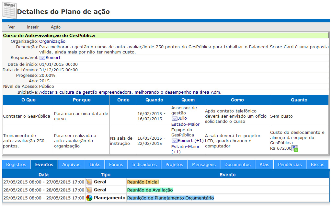Click the plan title Curso de Auto-avaliação do GesPública

tap(49, 36)
